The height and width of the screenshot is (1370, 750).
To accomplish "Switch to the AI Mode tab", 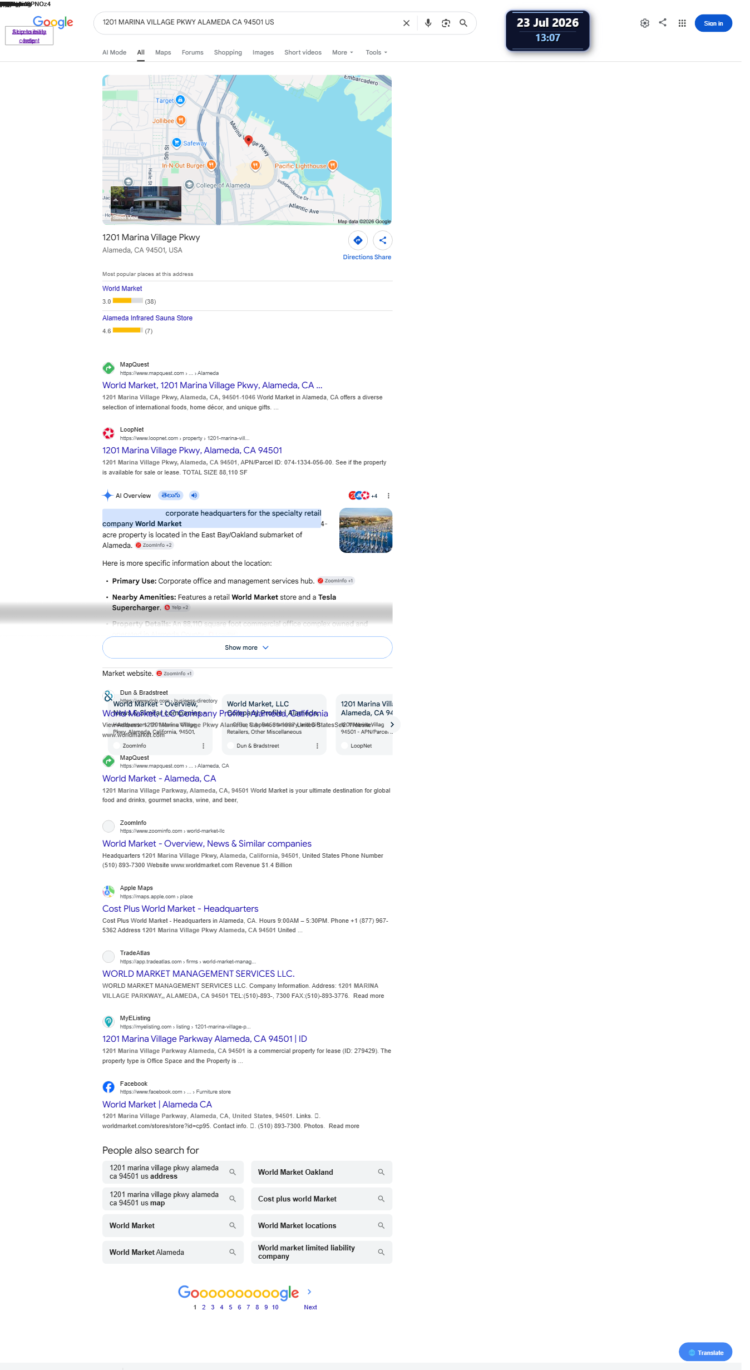I will pyautogui.click(x=114, y=52).
